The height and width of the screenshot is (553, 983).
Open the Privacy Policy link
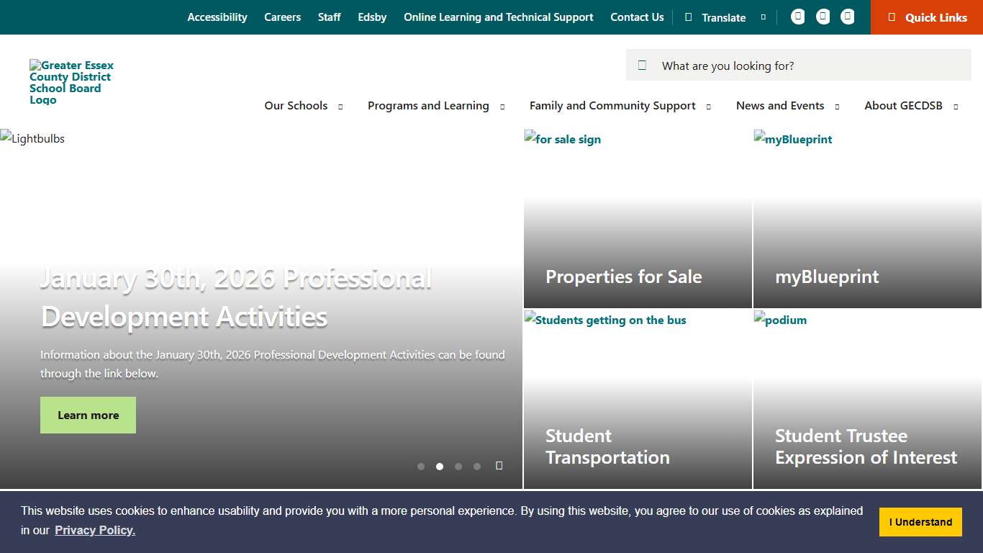[x=94, y=530]
